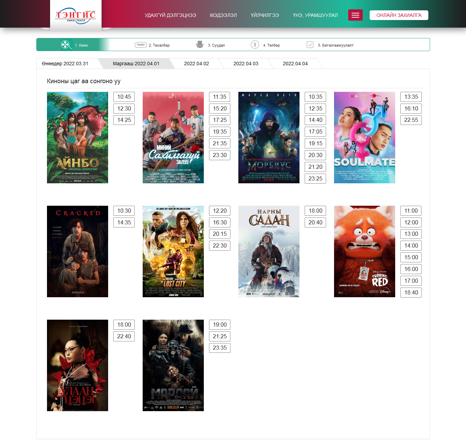
Task: Click the Мардай movie poster
Action: (173, 365)
